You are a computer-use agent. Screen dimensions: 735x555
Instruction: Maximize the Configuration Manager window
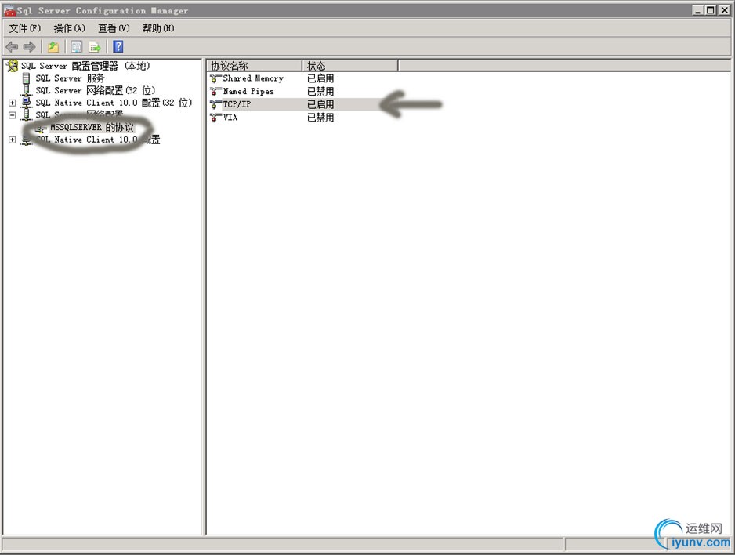(711, 10)
